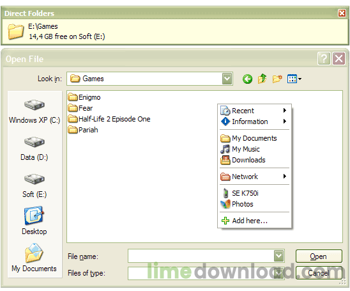Click the E:\Games path text
The height and width of the screenshot is (291, 350).
pos(43,26)
